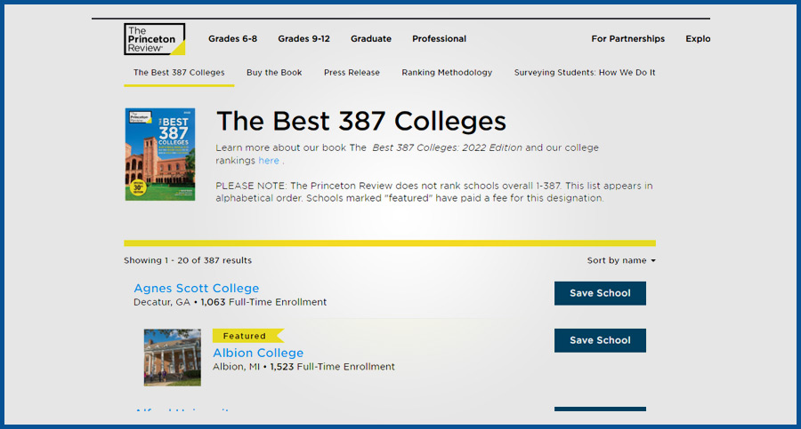Save Agnes Scott College school
The width and height of the screenshot is (801, 429).
(x=600, y=293)
